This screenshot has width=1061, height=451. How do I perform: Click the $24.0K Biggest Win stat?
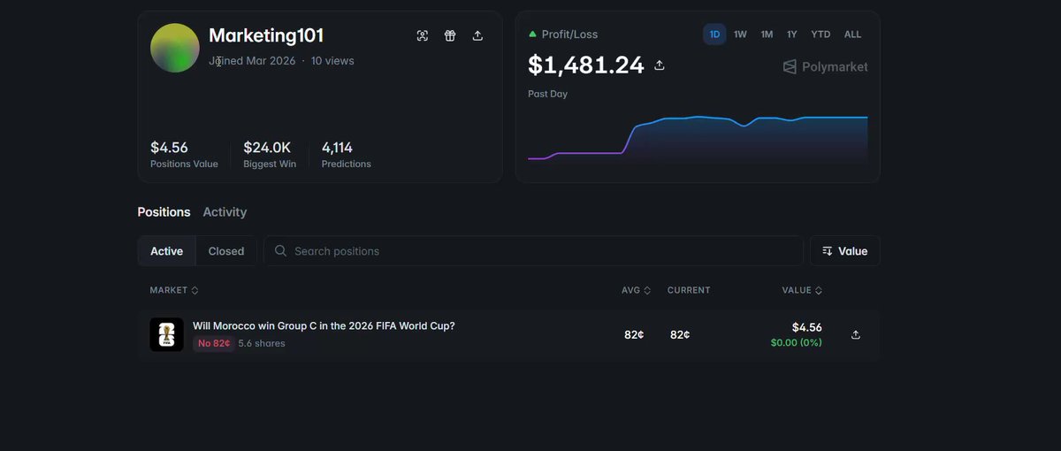pos(270,154)
